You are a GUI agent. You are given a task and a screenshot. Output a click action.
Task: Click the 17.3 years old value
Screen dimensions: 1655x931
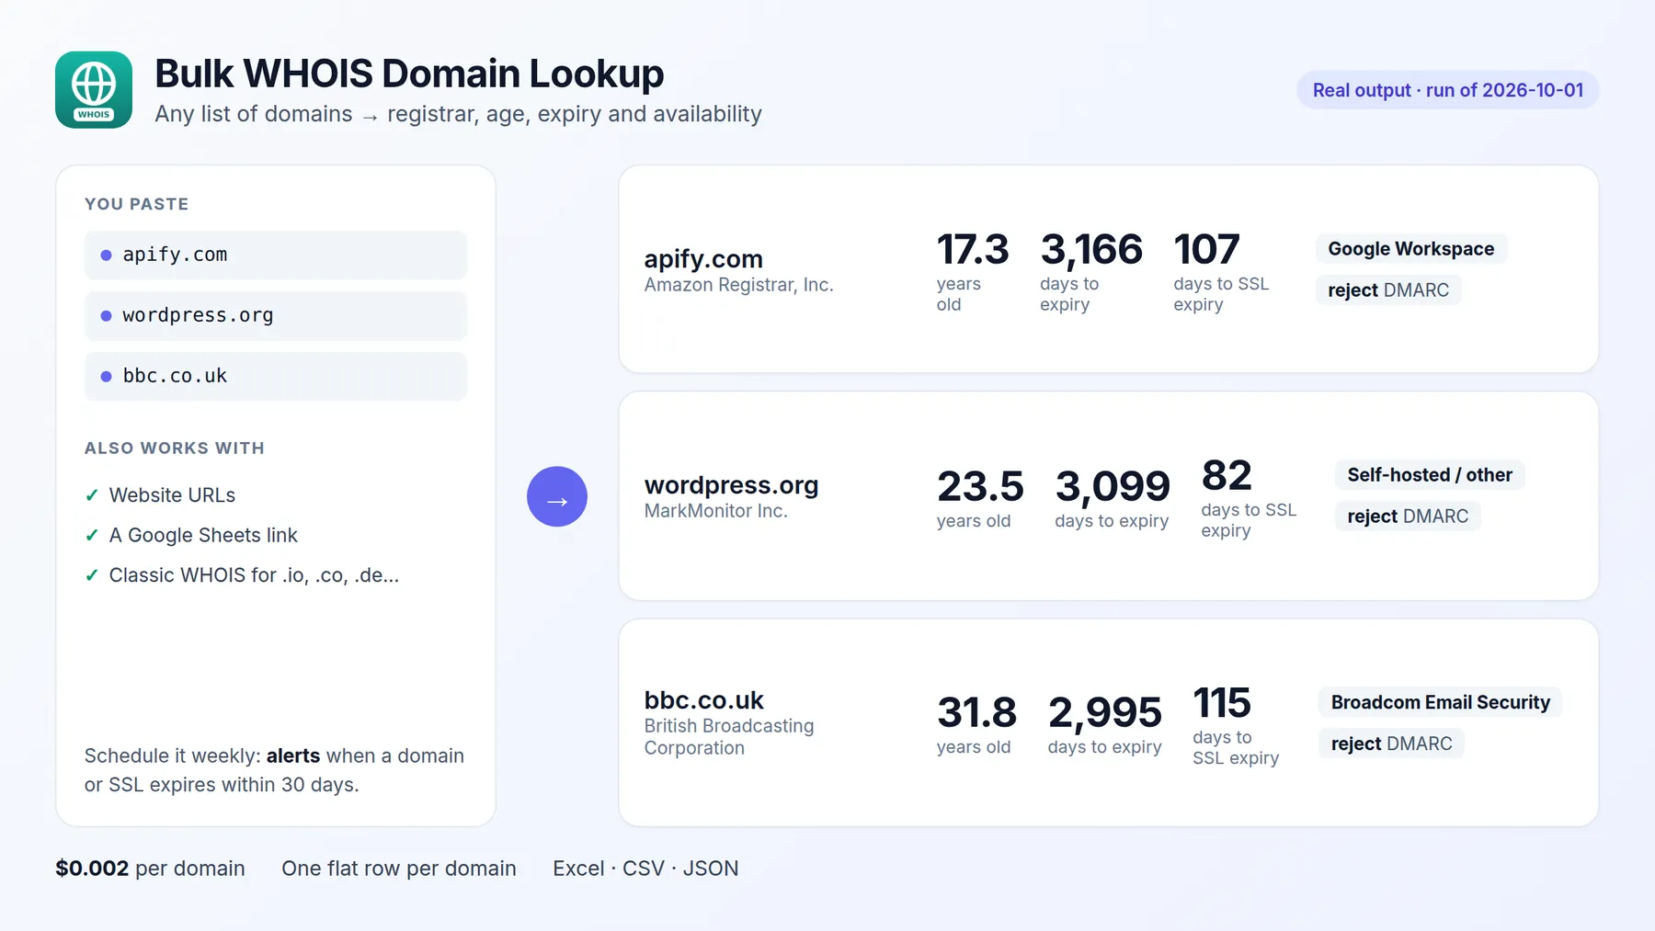972,250
